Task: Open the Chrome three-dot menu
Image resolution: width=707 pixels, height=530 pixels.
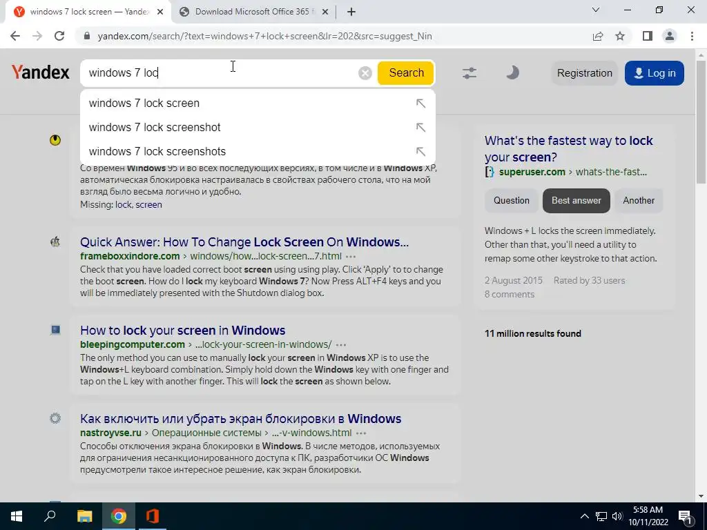Action: (x=692, y=36)
